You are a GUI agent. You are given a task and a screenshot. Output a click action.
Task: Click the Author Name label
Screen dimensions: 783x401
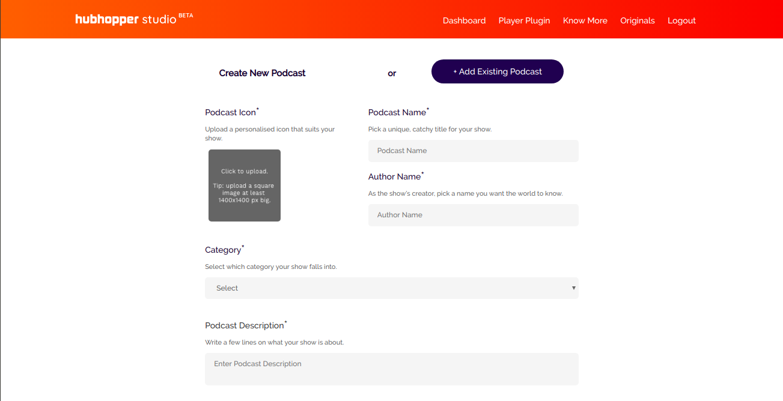[396, 176]
